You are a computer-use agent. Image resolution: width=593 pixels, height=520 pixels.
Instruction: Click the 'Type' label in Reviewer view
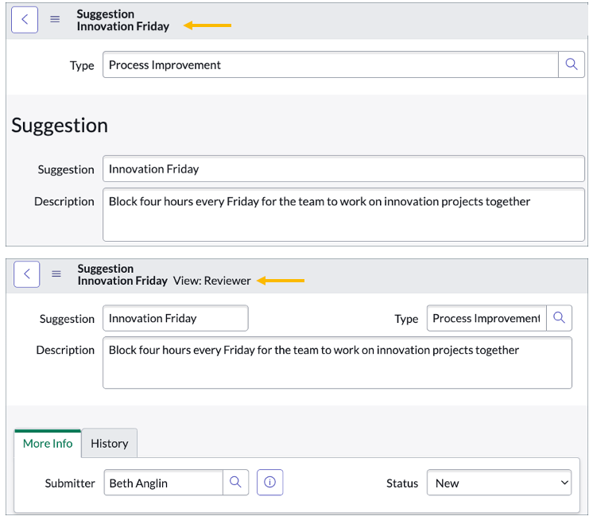pyautogui.click(x=406, y=319)
